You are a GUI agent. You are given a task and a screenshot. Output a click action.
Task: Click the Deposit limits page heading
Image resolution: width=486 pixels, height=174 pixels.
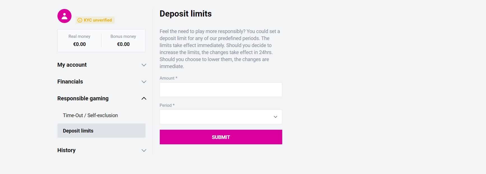pyautogui.click(x=186, y=14)
